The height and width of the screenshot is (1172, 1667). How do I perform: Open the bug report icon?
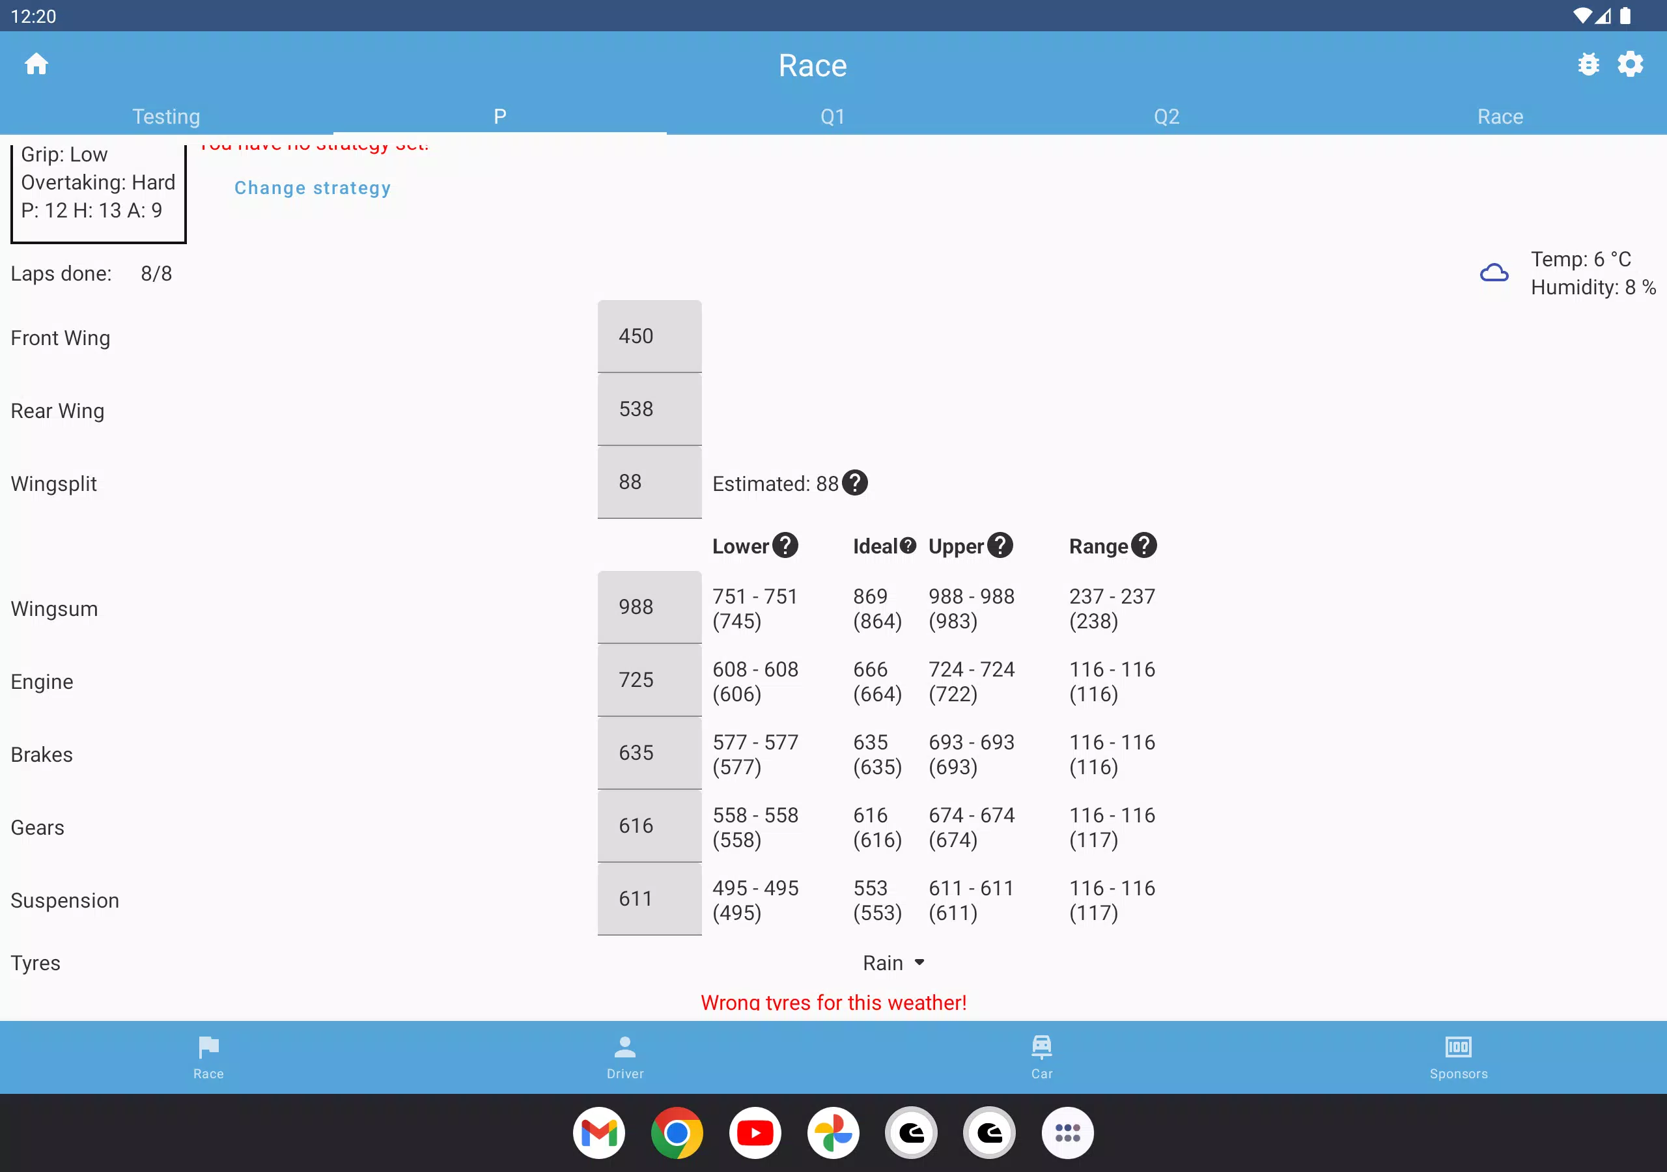pos(1588,64)
